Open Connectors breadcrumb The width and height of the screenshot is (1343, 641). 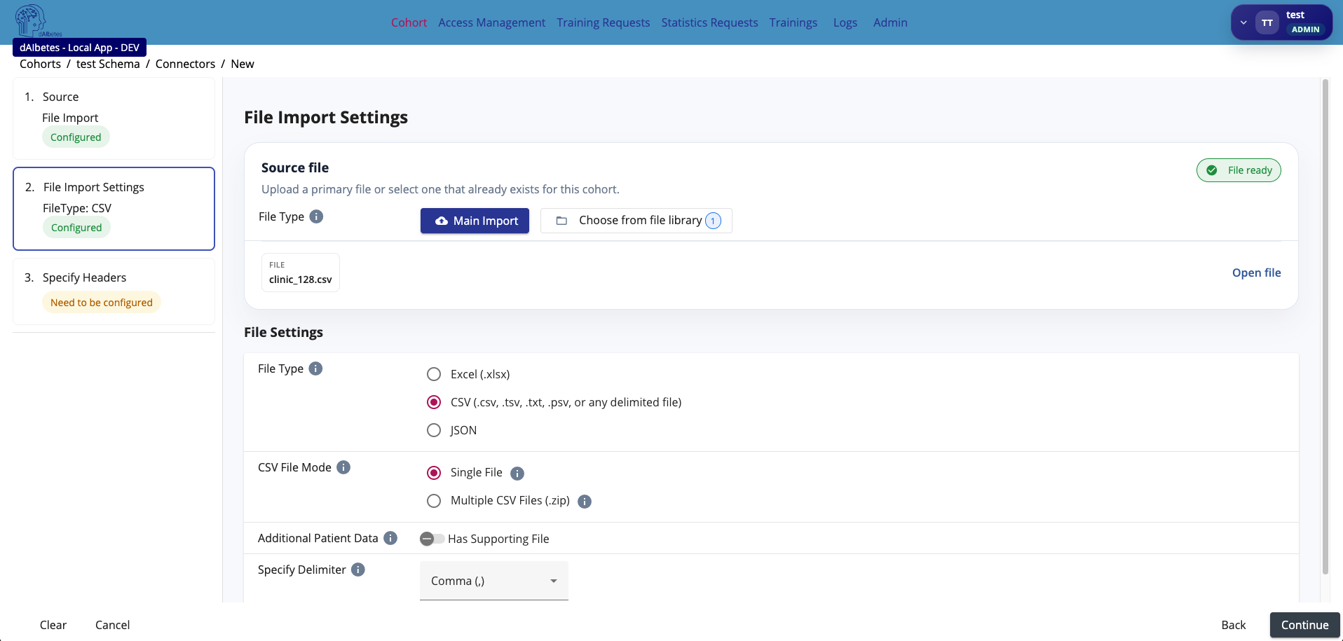185,64
